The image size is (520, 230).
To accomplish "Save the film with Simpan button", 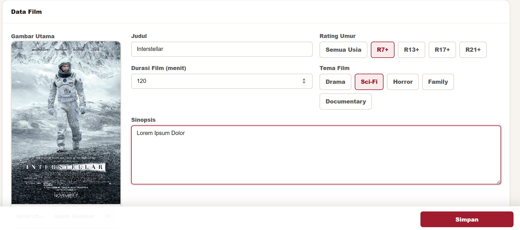I will pos(467,219).
